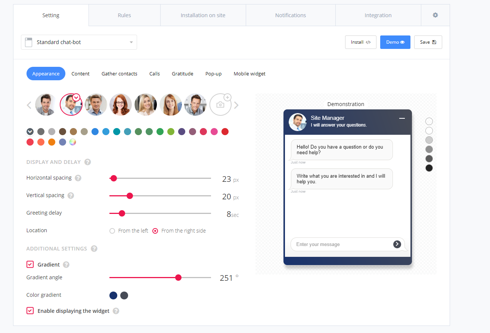Select the From the left radio button

coord(112,231)
